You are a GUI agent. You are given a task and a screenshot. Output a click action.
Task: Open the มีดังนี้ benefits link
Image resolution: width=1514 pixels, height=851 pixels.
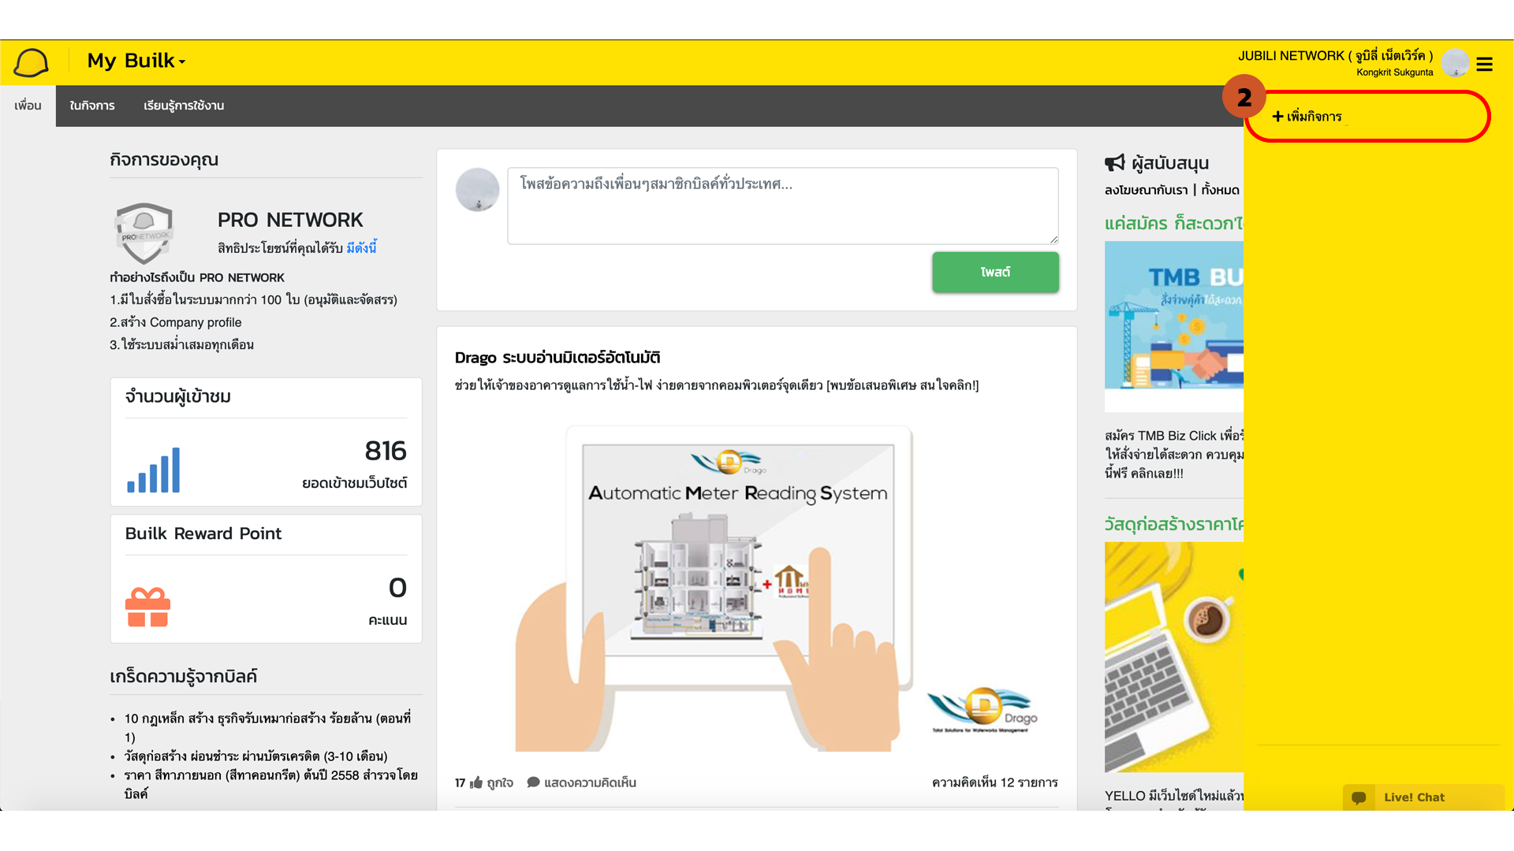[x=361, y=247]
